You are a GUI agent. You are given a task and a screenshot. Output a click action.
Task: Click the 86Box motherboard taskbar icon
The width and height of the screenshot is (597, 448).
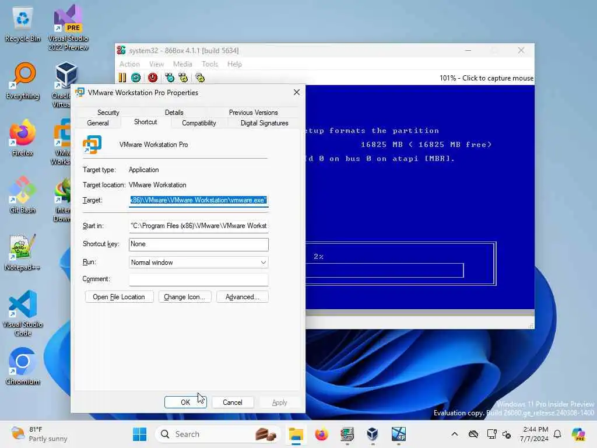(x=347, y=434)
